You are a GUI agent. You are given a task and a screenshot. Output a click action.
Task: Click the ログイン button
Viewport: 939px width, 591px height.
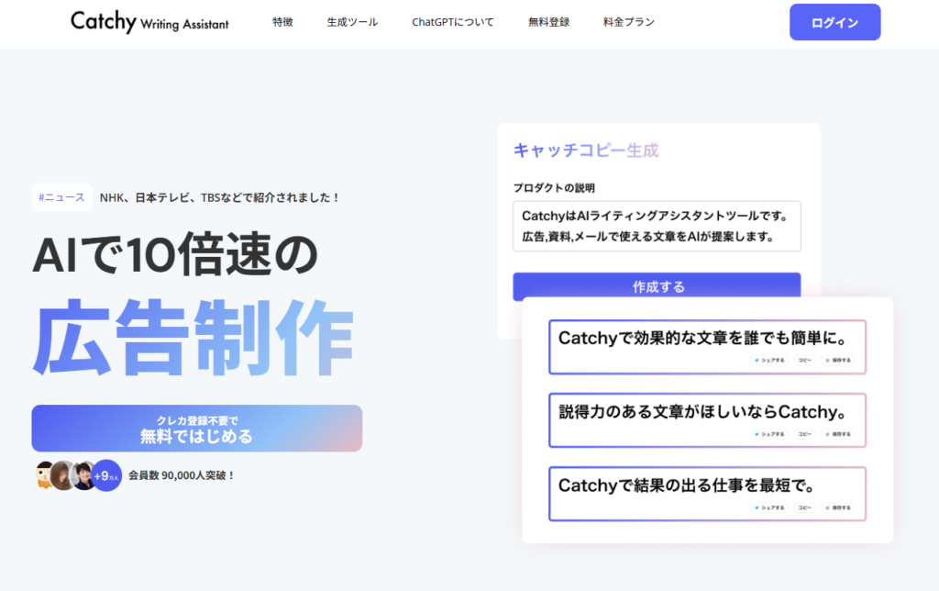click(834, 22)
